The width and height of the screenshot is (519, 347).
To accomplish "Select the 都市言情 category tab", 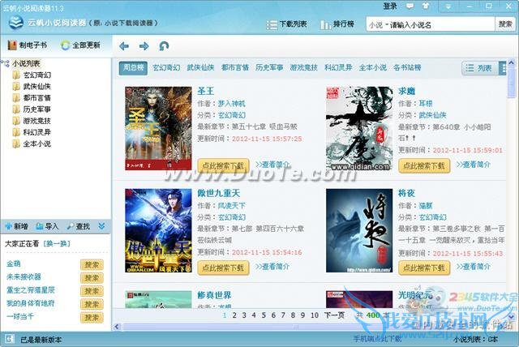I will click(235, 68).
